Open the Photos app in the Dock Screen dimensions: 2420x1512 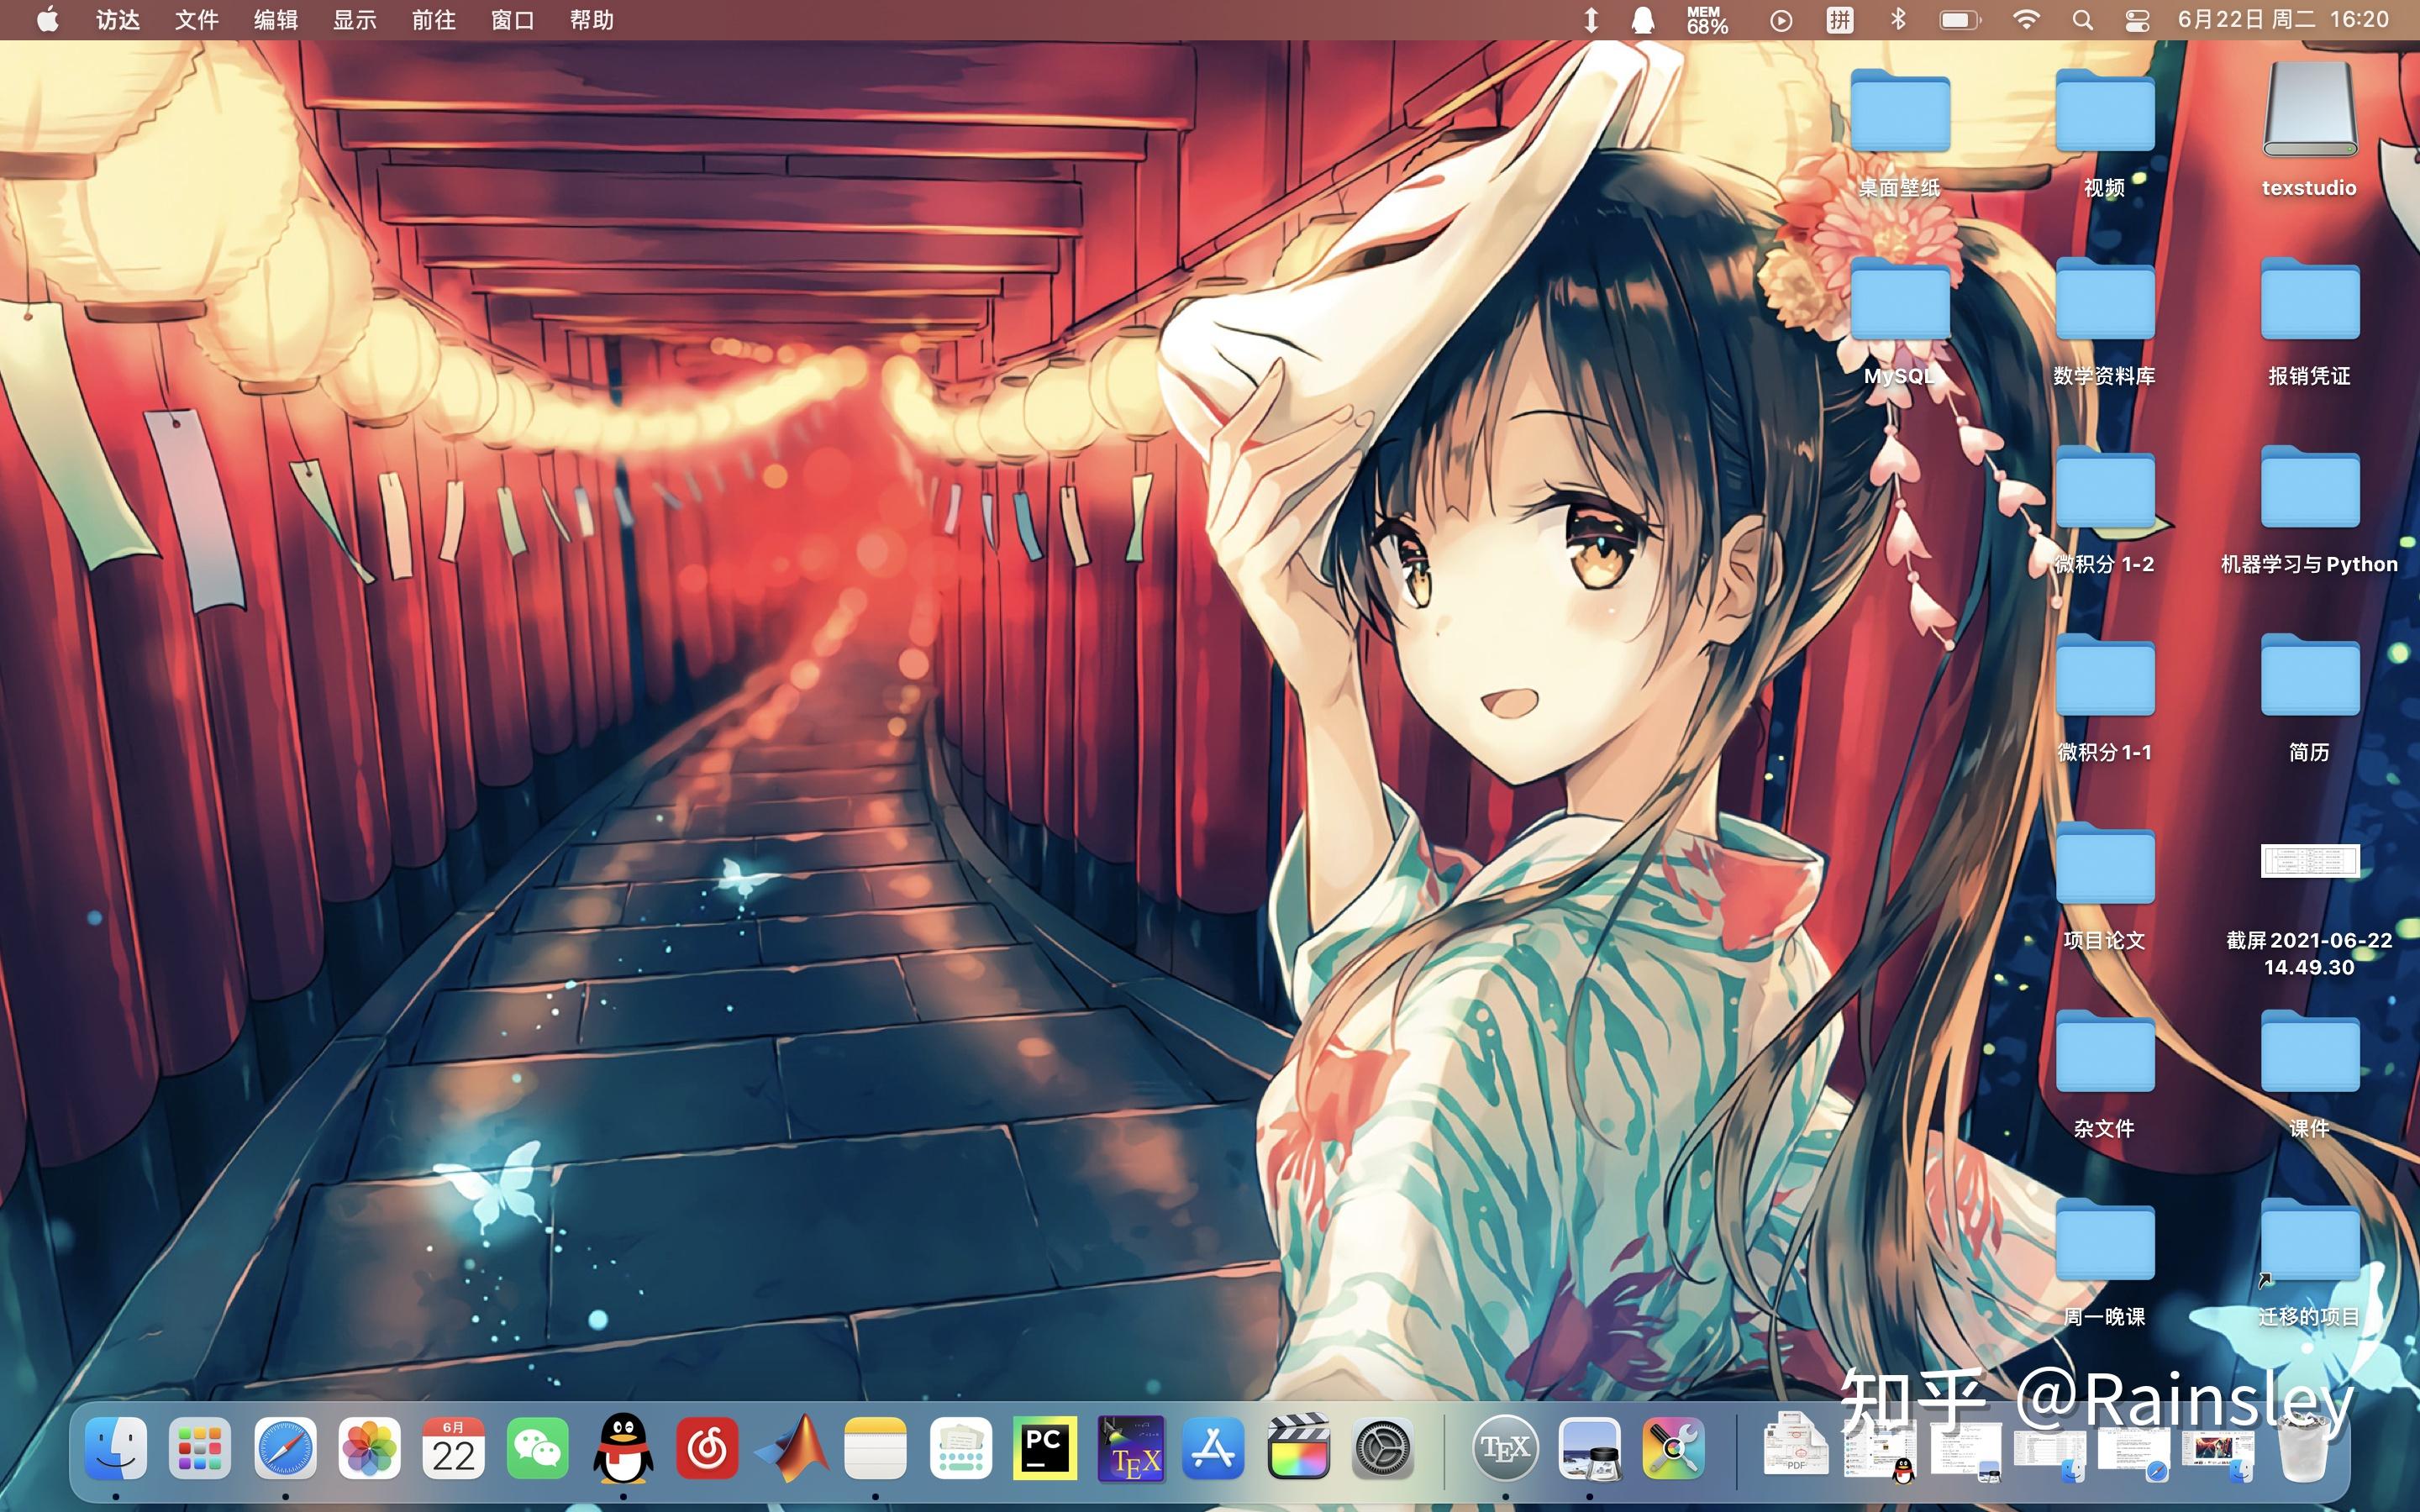tap(369, 1447)
